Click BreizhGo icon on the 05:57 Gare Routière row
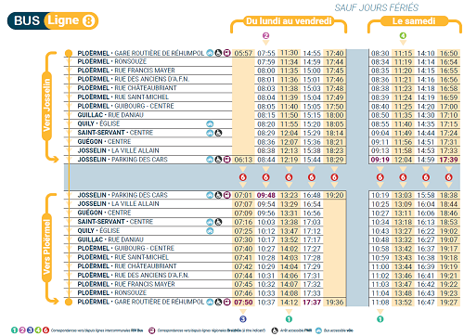 (227, 53)
